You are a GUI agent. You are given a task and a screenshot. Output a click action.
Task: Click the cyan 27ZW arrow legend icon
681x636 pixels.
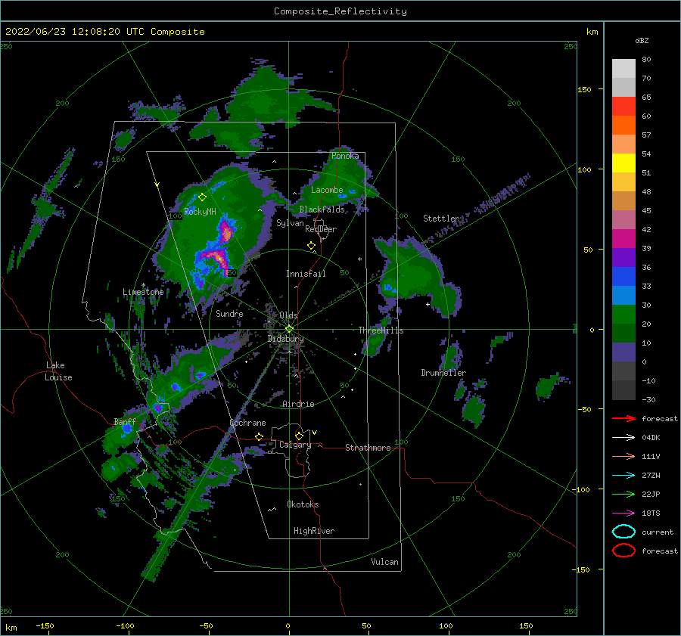tap(623, 476)
